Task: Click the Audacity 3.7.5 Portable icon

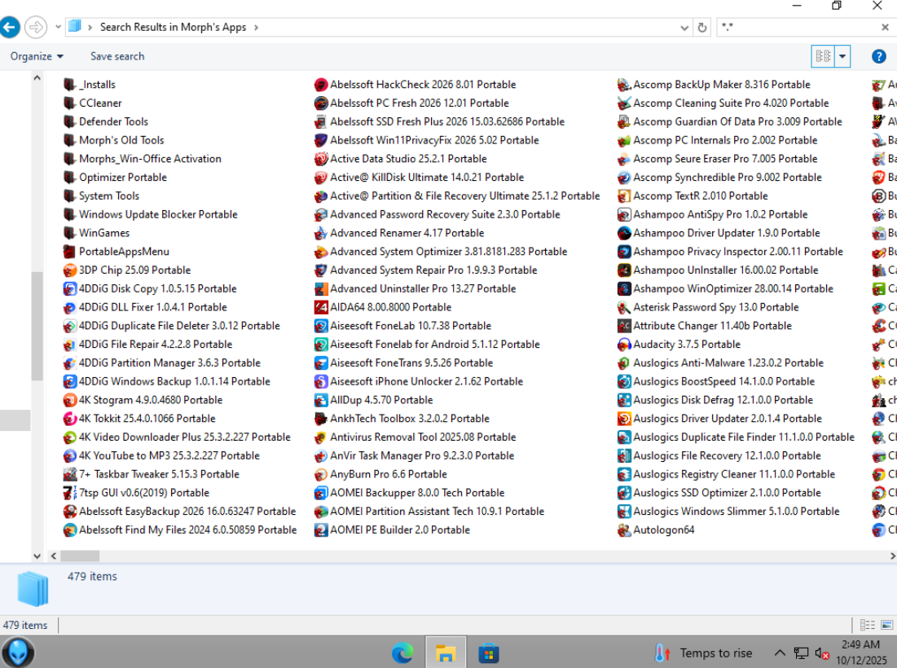Action: click(623, 345)
